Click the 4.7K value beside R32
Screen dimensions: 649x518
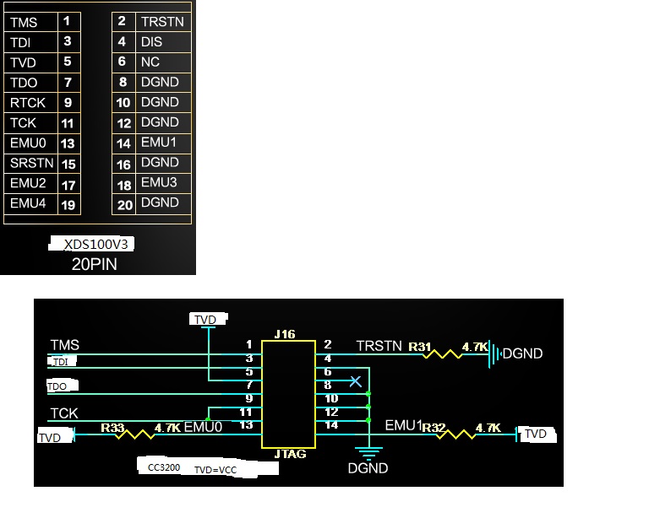tap(488, 428)
